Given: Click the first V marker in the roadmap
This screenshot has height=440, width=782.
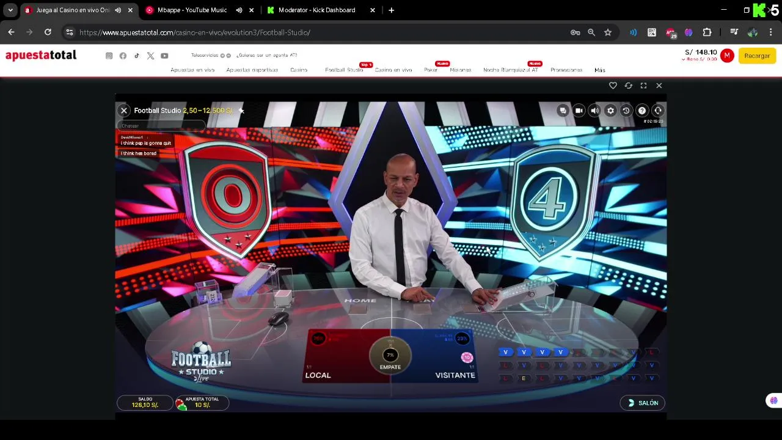Looking at the screenshot, I should pos(505,352).
